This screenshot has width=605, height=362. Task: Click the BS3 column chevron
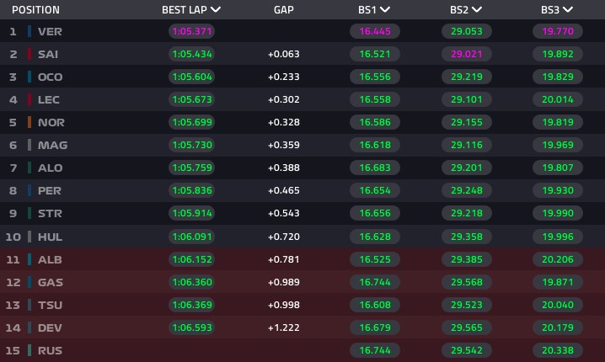568,10
